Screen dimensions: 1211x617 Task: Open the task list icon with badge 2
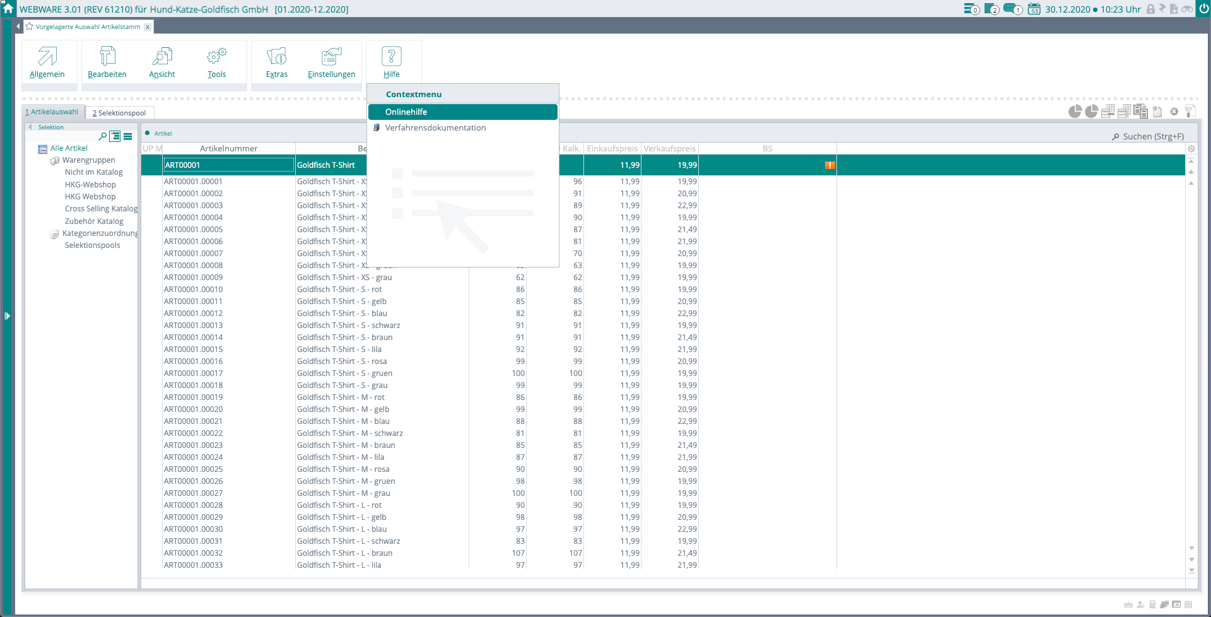click(x=991, y=9)
